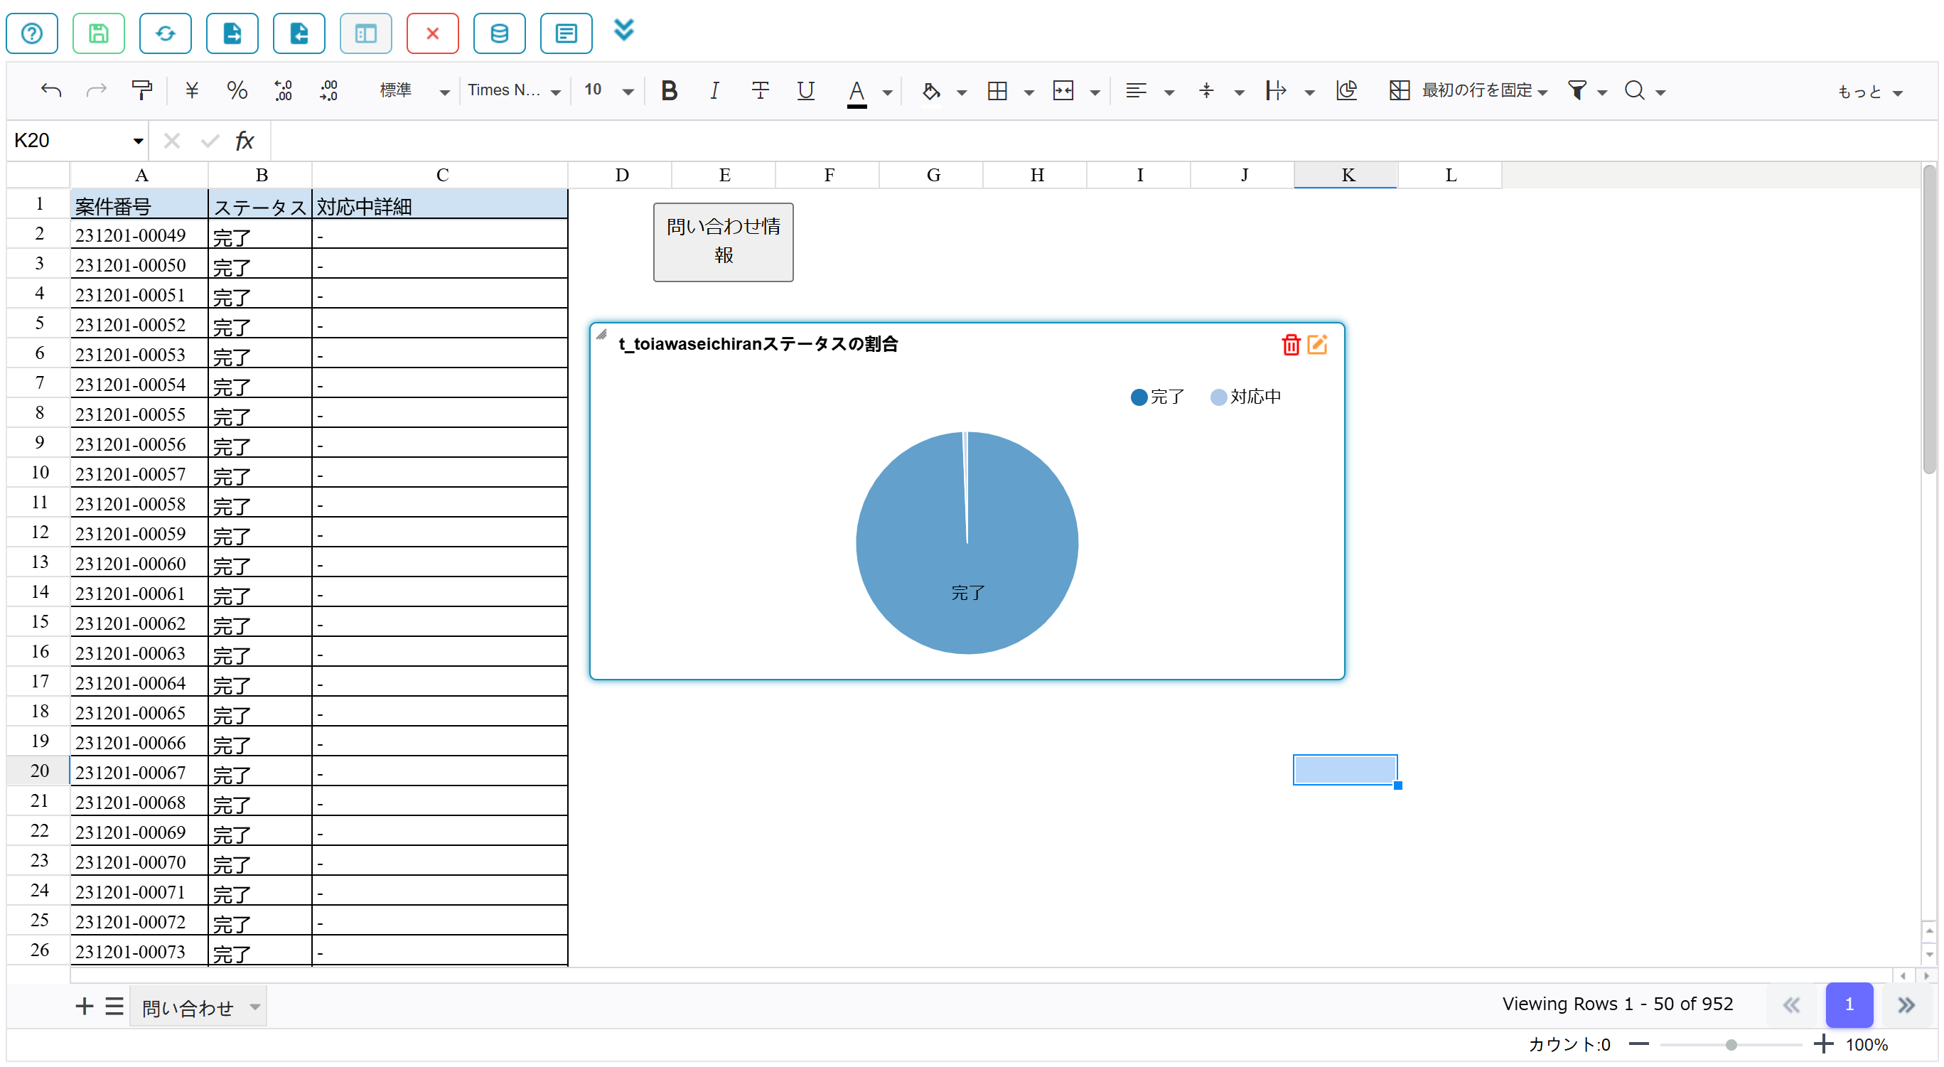Go to previous page double arrow
This screenshot has height=1067, width=1944.
(x=1790, y=1004)
